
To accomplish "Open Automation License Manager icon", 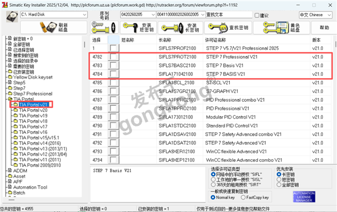I will pyautogui.click(x=304, y=197).
